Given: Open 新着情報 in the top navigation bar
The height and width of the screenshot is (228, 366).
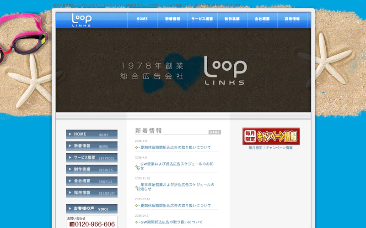Looking at the screenshot, I should point(172,20).
